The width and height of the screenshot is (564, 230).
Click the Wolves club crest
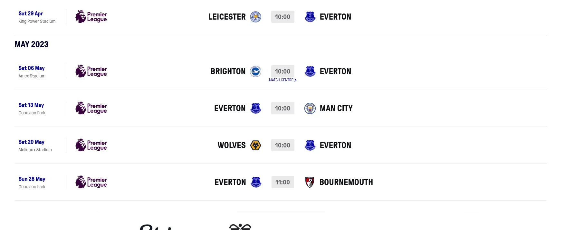(x=256, y=146)
